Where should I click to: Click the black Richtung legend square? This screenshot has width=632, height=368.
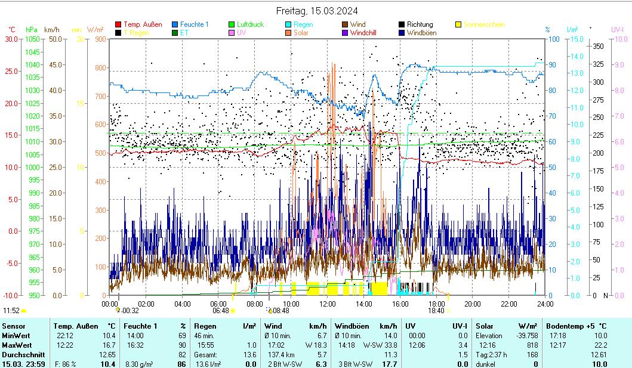[402, 24]
